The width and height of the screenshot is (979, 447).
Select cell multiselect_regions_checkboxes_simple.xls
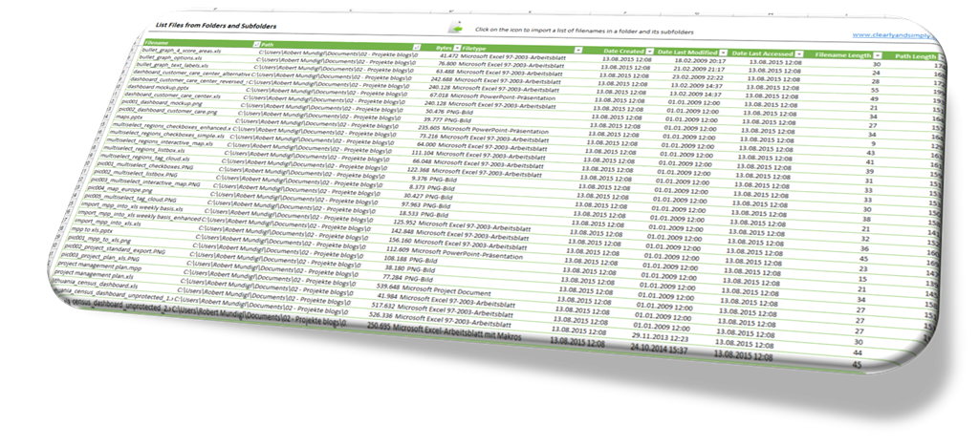coord(168,133)
